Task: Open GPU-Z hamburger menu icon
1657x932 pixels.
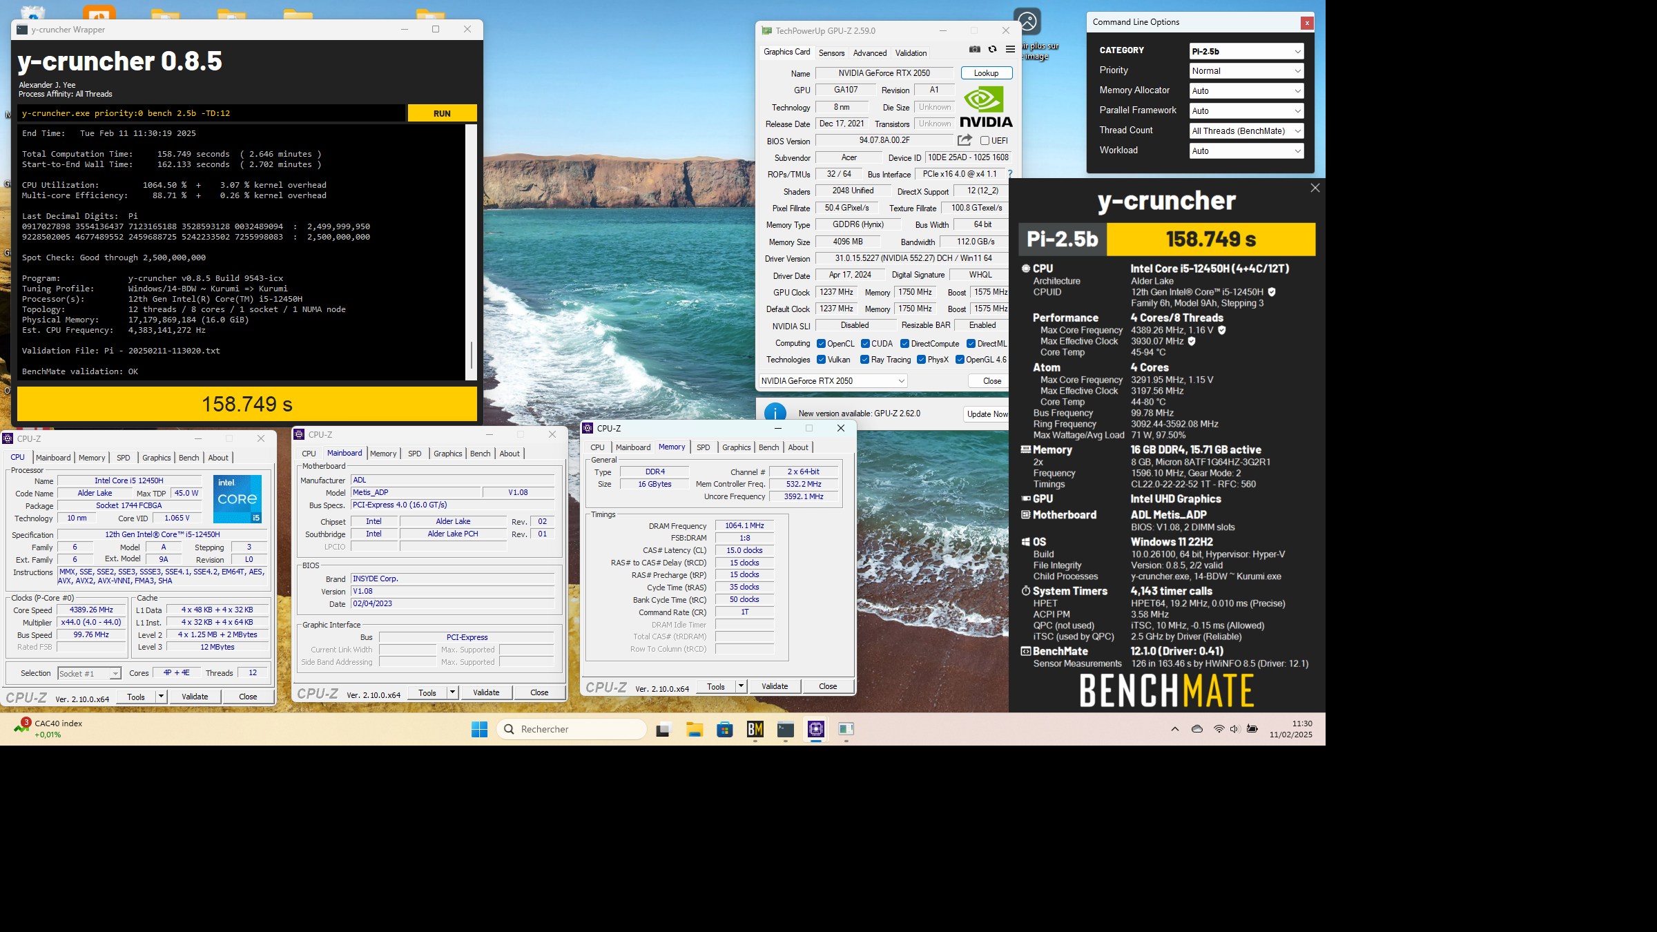Action: (x=1010, y=50)
